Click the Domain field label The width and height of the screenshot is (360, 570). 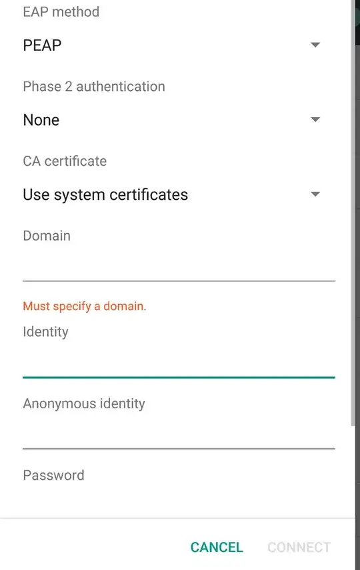tap(47, 236)
